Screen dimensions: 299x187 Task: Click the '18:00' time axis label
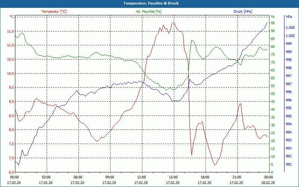(x=205, y=177)
